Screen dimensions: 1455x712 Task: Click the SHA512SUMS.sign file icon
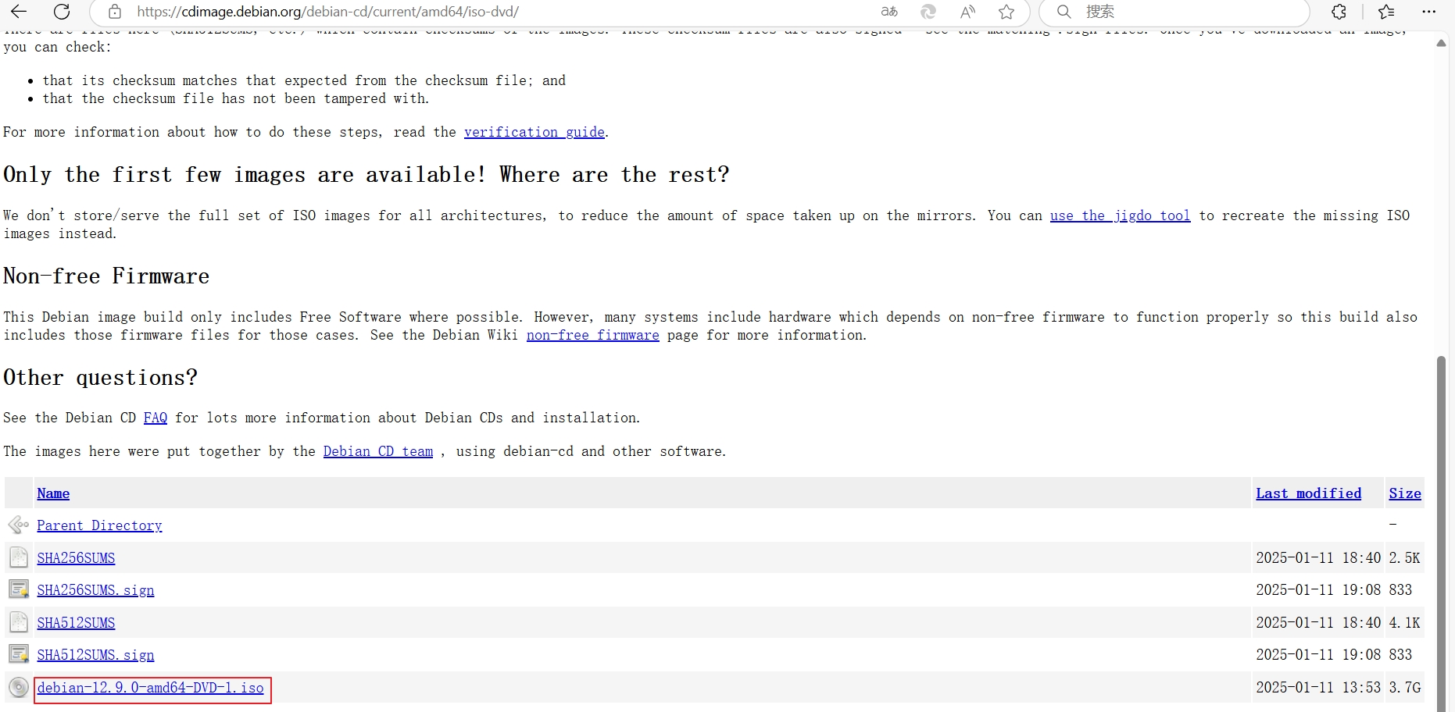click(x=19, y=654)
